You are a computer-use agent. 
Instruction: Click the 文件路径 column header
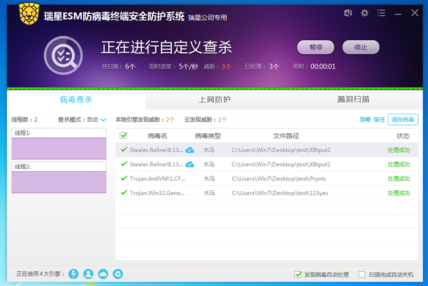(x=286, y=136)
